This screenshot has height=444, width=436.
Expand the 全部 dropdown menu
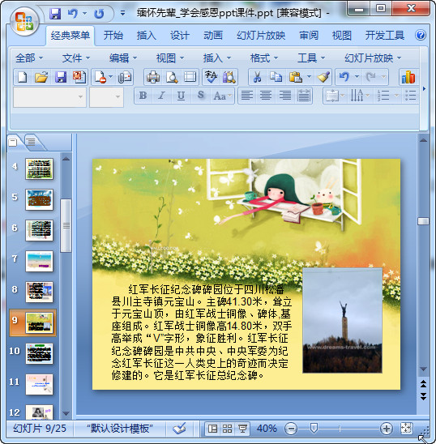(29, 58)
